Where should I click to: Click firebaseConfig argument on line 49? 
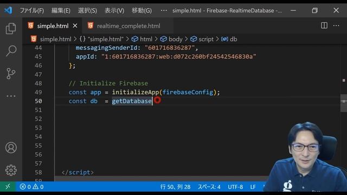tap(188, 92)
